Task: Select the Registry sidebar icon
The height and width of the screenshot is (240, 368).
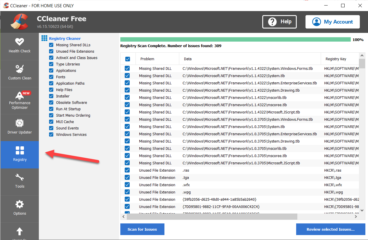Action: 20,150
